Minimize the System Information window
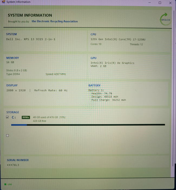The height and width of the screenshot is (190, 176). point(149,3)
